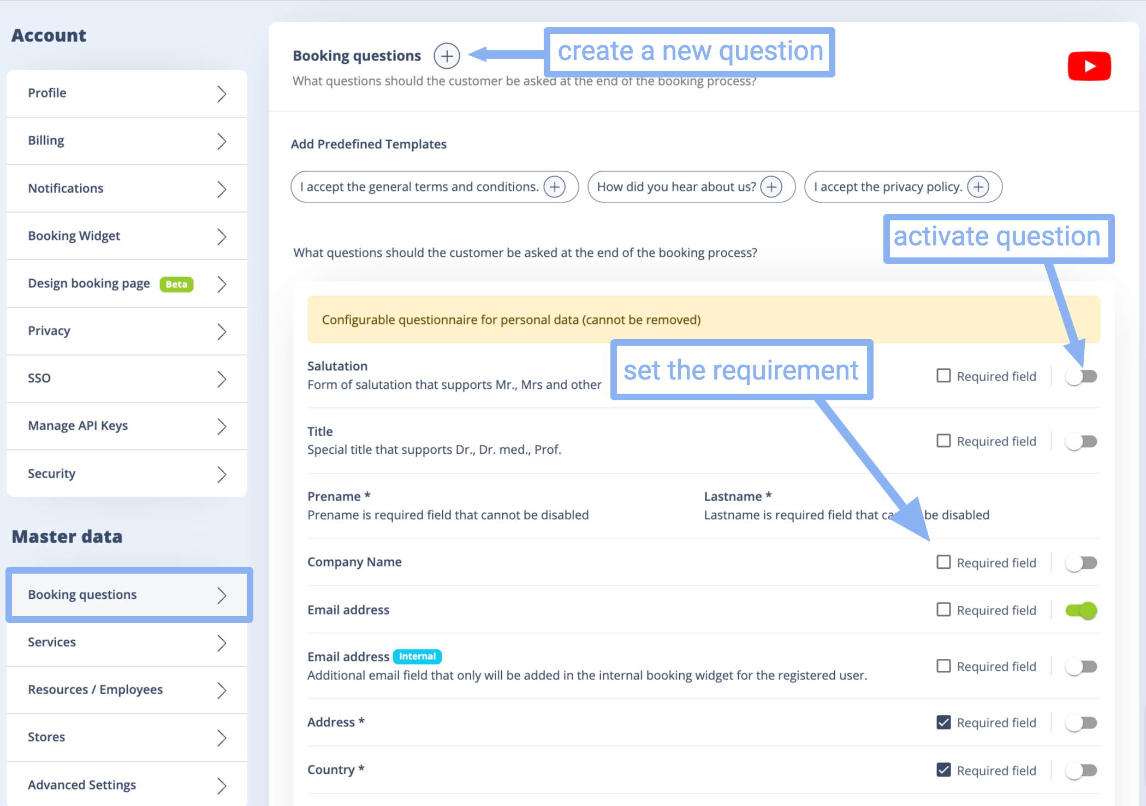Click the Internal badge next to Email address
The image size is (1146, 806).
(x=417, y=657)
